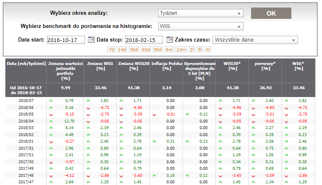Click the pierwszy value 2.60
This screenshot has width=322, height=185.
[270, 101]
